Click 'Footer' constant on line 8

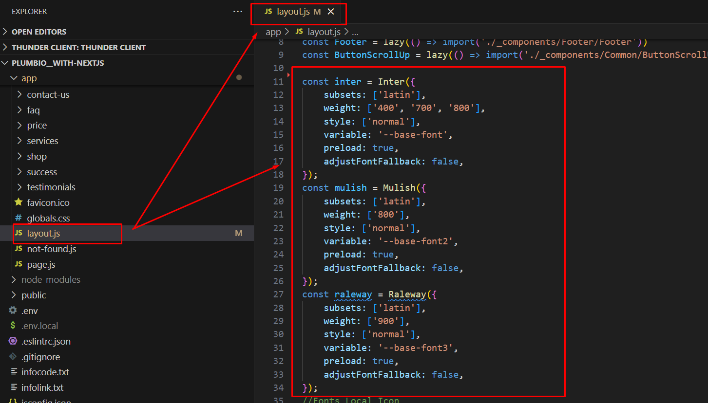[x=350, y=42]
